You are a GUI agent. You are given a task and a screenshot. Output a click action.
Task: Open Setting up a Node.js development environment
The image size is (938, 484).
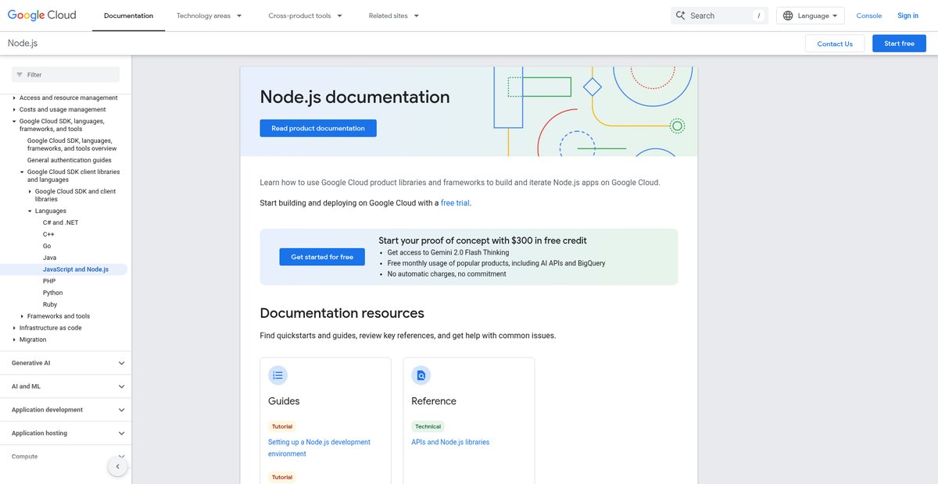319,447
